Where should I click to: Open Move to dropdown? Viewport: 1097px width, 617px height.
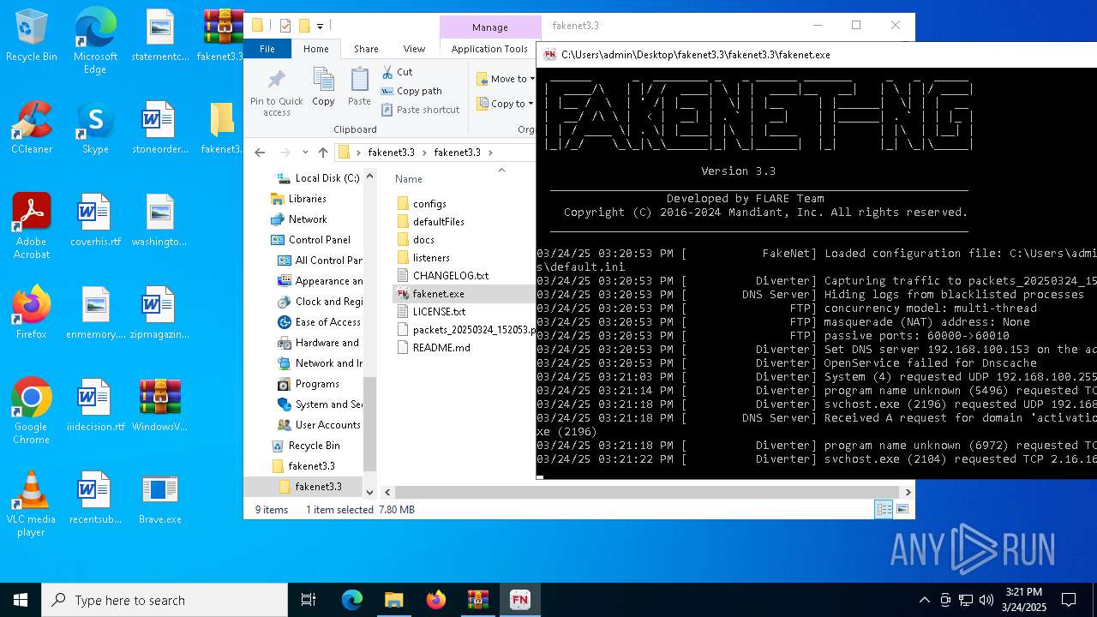click(x=506, y=79)
